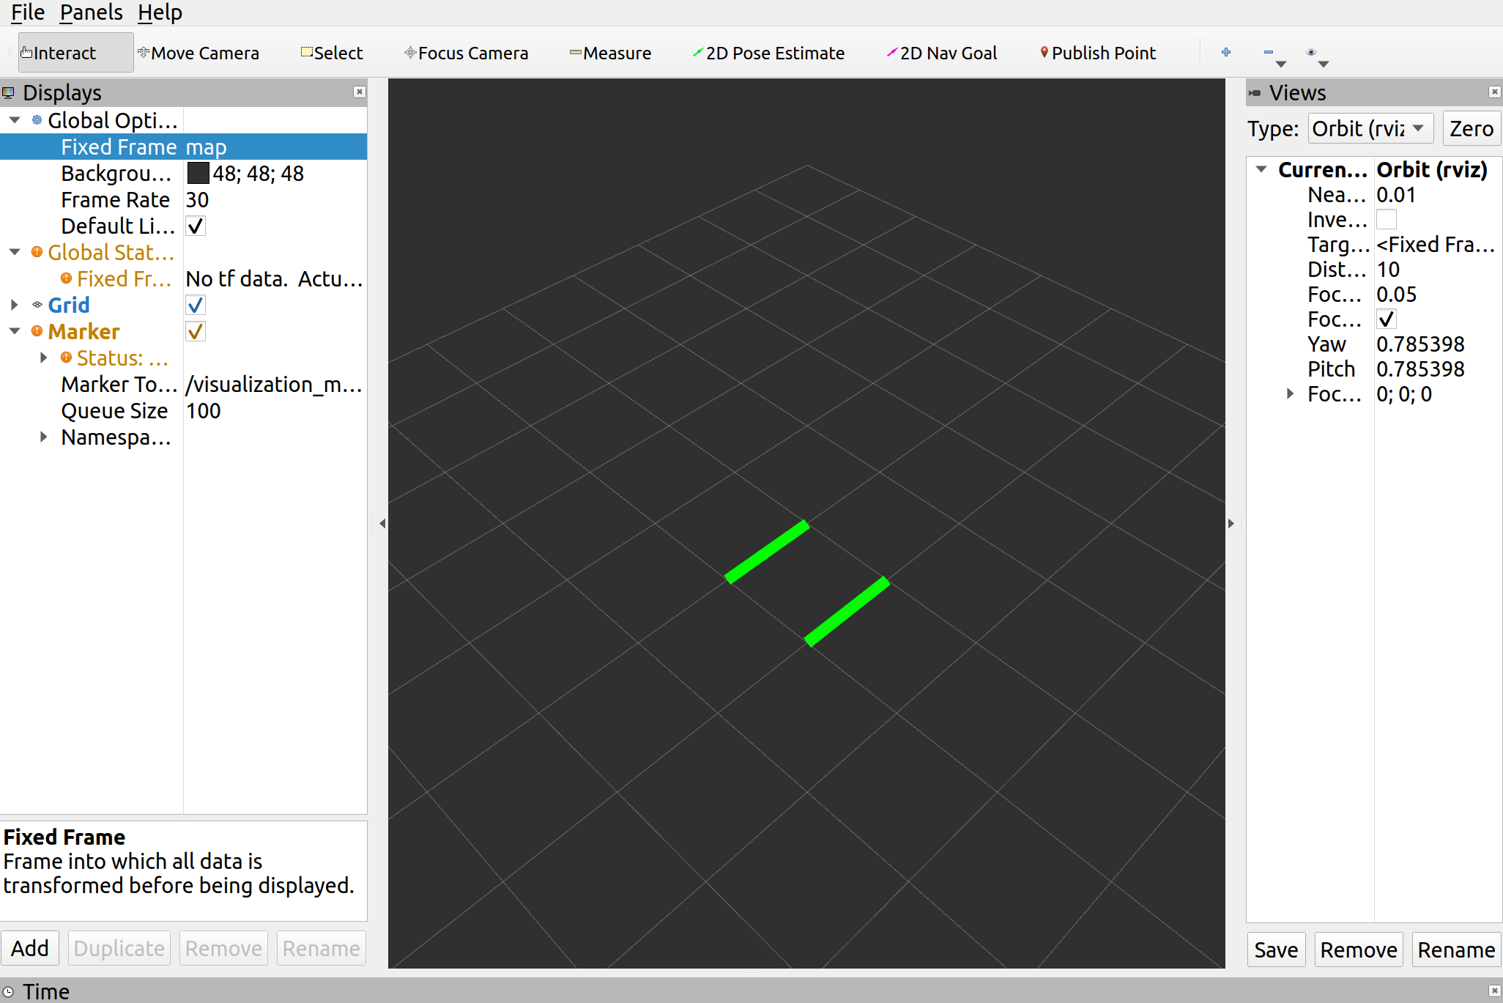The height and width of the screenshot is (1003, 1503).
Task: Activate the Select tool
Action: click(332, 53)
